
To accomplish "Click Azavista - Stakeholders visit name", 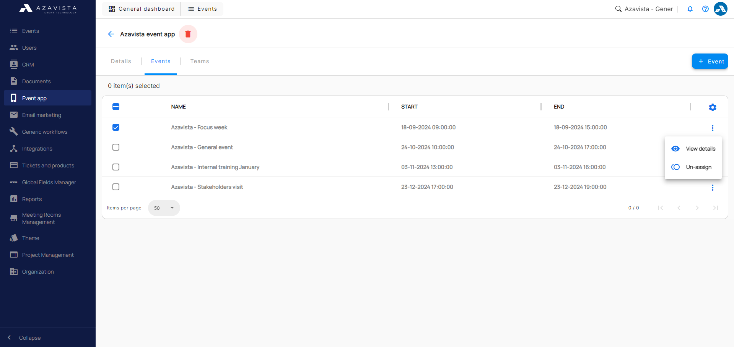I will pos(207,187).
